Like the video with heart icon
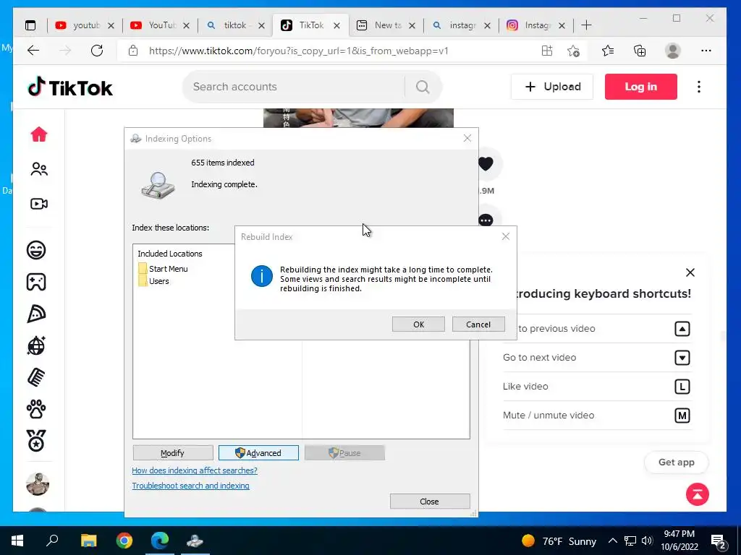Screen dimensions: 741x555 (486, 164)
